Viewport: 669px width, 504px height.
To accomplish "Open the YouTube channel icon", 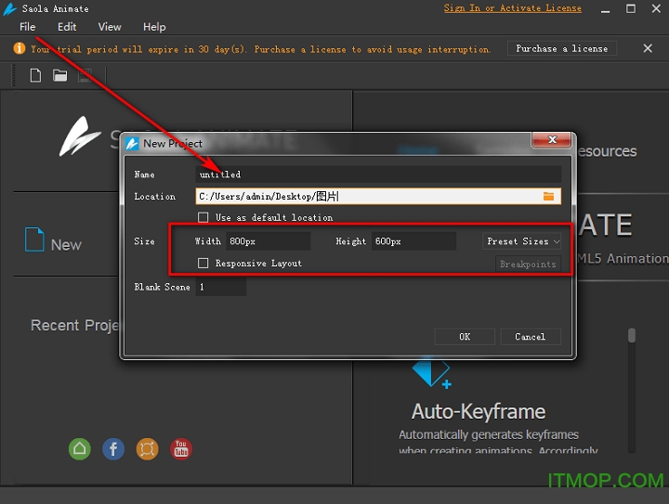I will 181,449.
